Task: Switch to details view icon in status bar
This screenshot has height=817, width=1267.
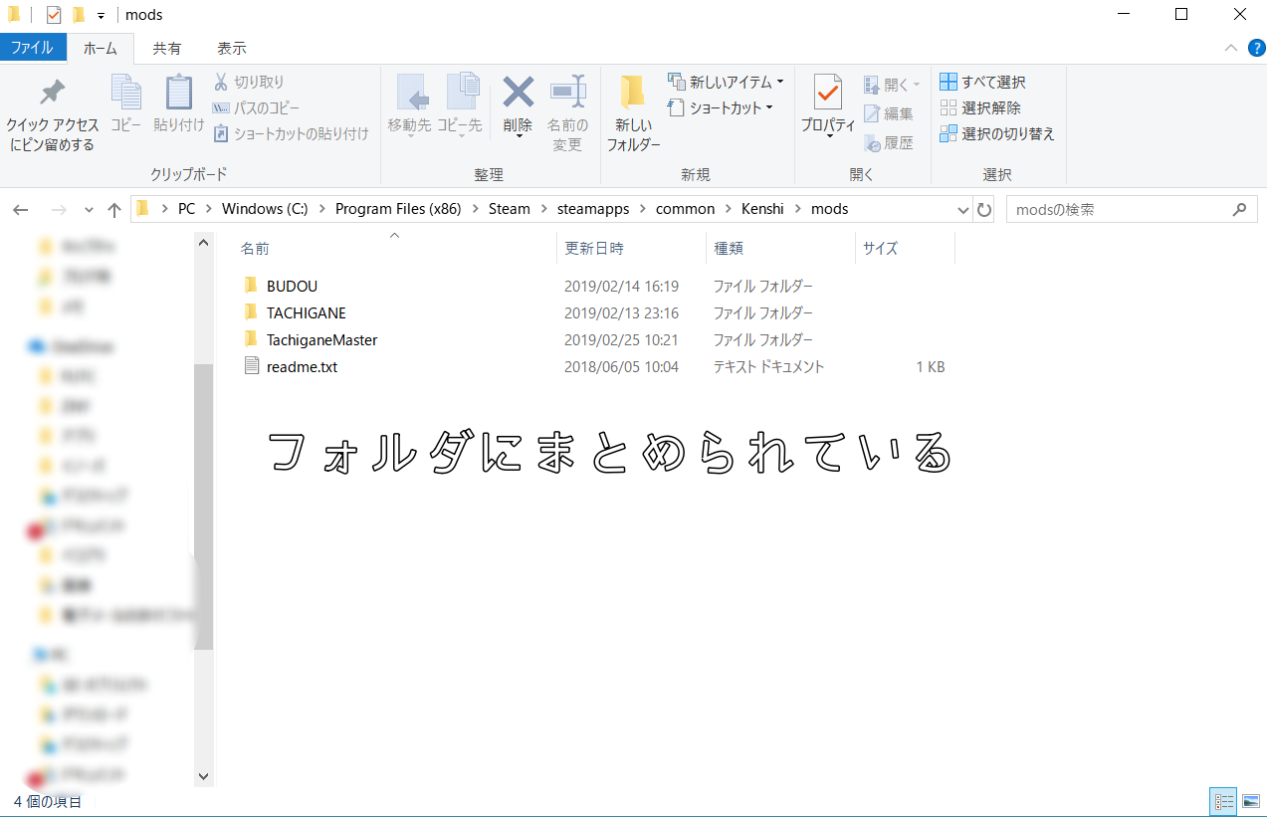Action: (x=1223, y=801)
